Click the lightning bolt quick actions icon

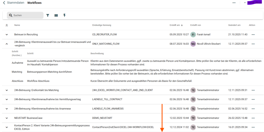(x=64, y=15)
